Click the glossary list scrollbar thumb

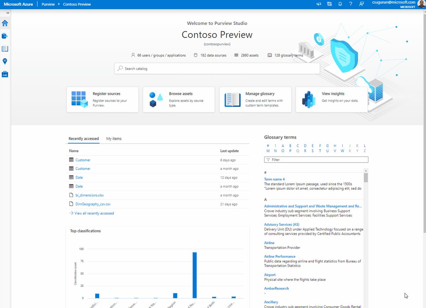366,177
